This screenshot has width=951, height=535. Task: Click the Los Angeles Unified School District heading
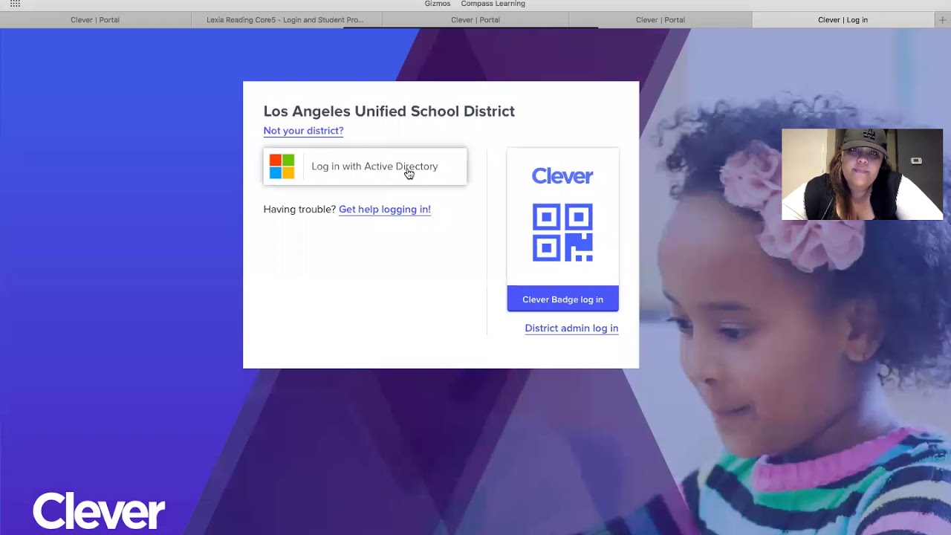click(x=389, y=111)
